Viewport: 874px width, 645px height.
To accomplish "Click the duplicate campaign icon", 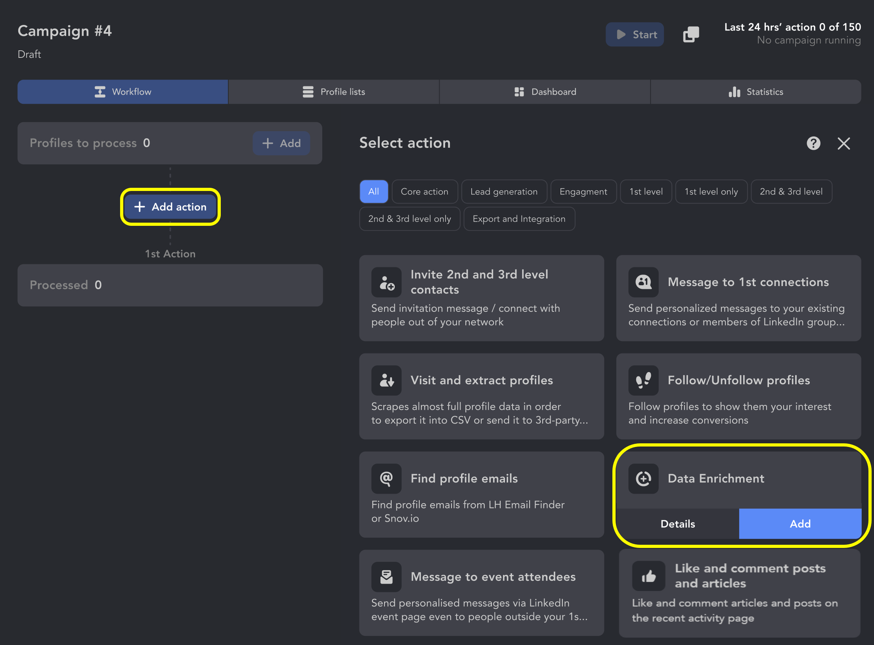I will tap(691, 34).
